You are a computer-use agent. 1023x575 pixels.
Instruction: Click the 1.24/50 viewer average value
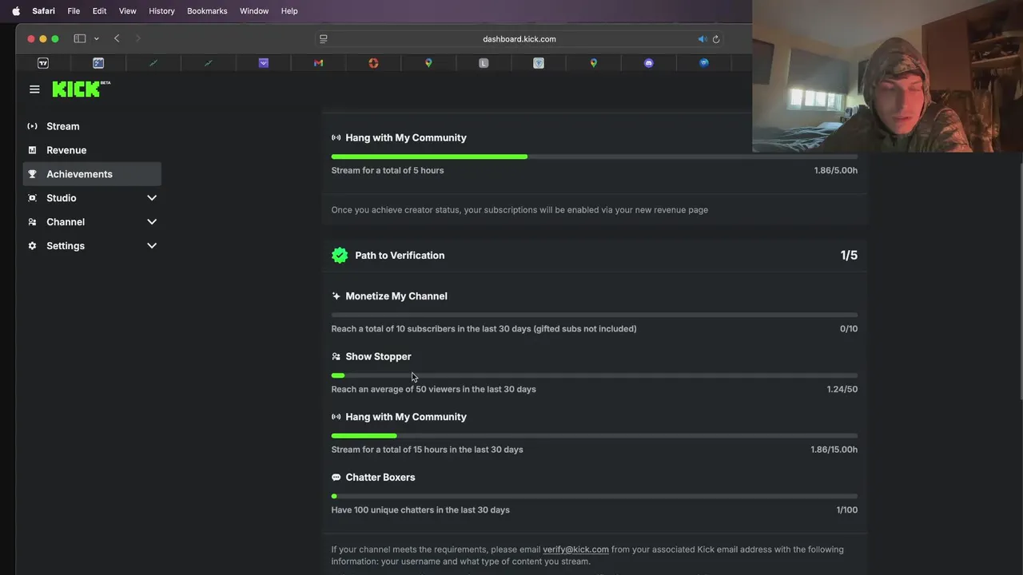click(842, 389)
